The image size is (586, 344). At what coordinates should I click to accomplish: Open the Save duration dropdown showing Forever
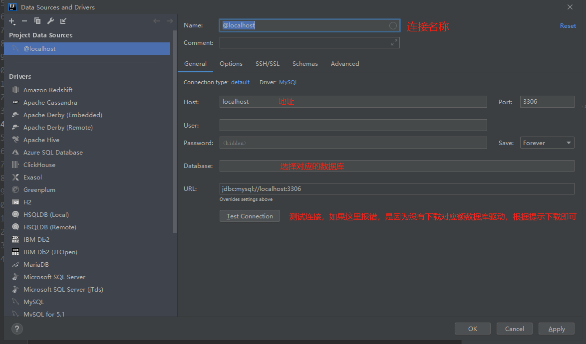547,143
